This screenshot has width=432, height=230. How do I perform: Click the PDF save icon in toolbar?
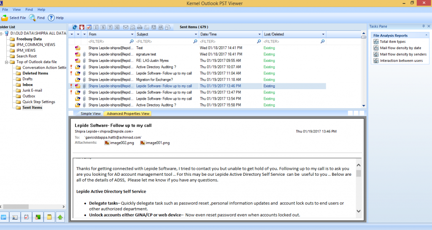(x=154, y=27)
